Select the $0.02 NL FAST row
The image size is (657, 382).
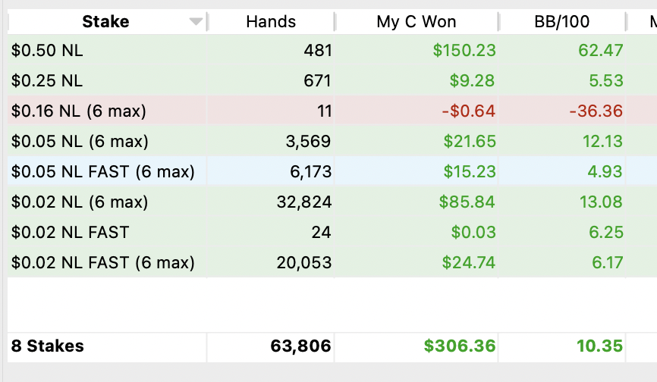[332, 232]
